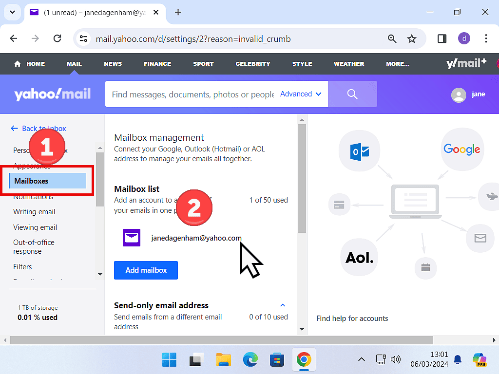Click the magnifying glass search button

click(x=352, y=94)
